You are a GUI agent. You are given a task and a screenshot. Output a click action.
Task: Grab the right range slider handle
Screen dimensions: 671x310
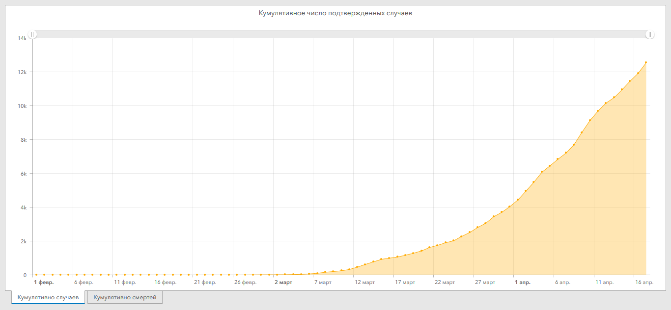click(650, 34)
